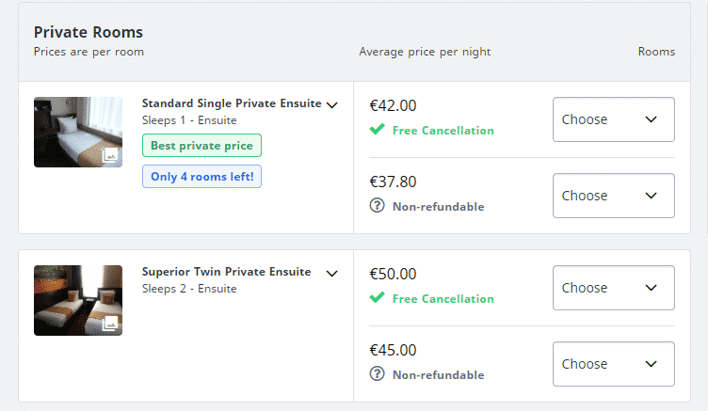Click Free Cancellation text under €42.00
This screenshot has width=708, height=411.
(x=442, y=131)
